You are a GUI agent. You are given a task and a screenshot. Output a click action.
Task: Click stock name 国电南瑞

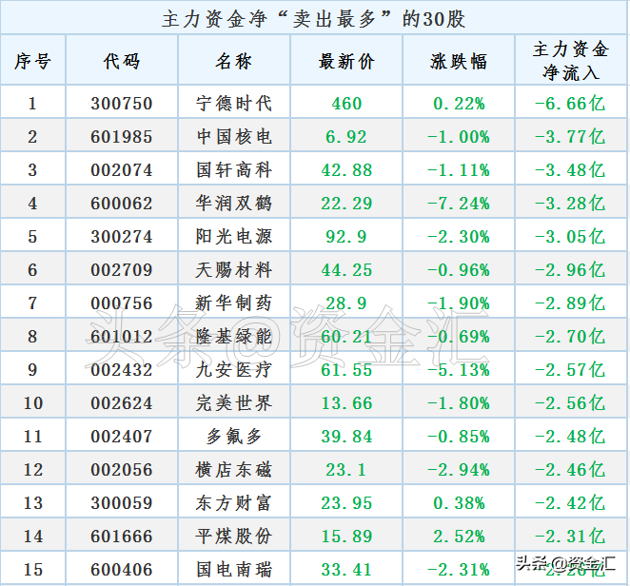234,570
